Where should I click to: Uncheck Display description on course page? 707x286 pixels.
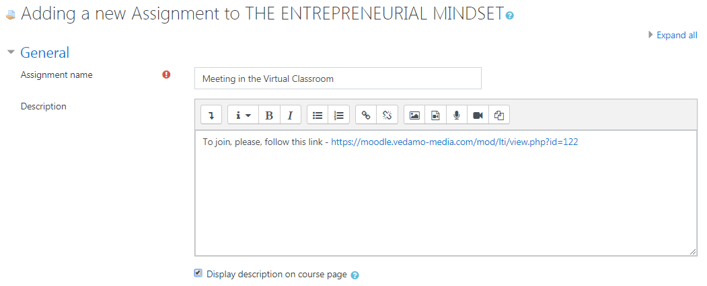[x=198, y=273]
